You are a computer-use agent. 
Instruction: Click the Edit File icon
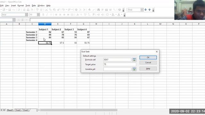(19, 10)
